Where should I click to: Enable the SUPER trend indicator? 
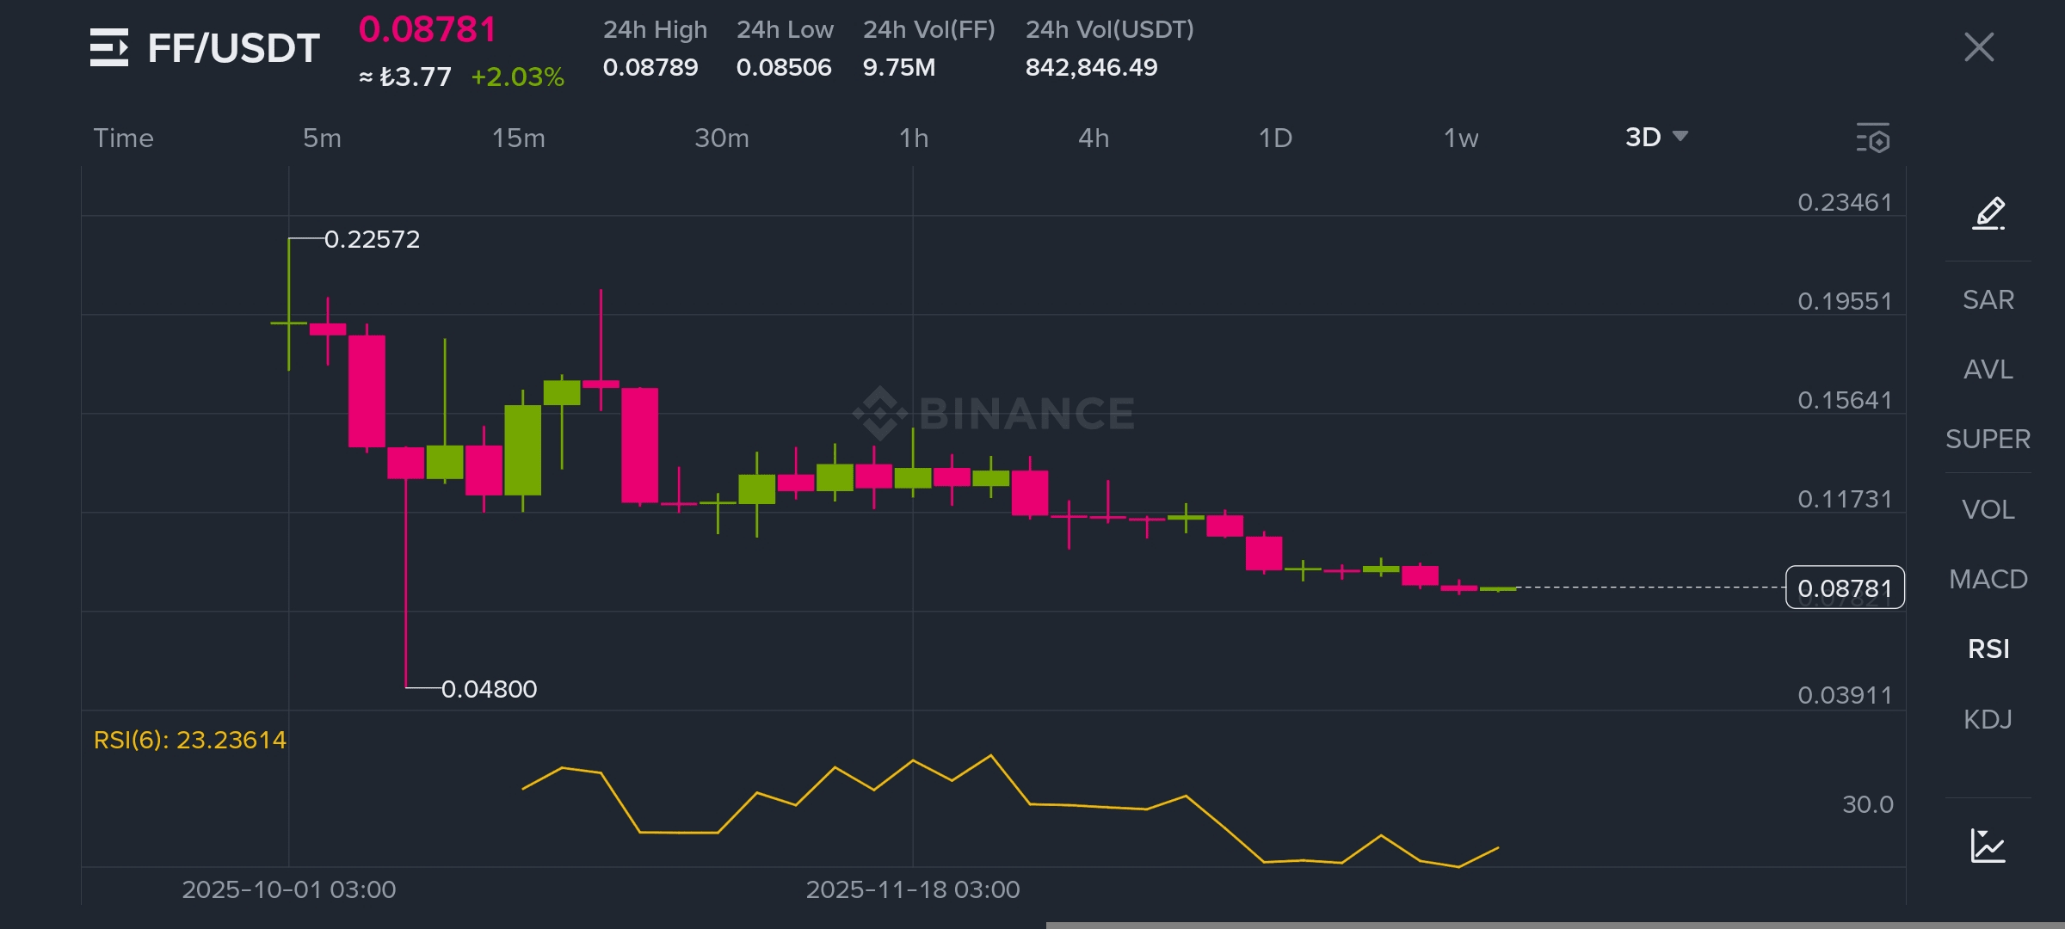pyautogui.click(x=1988, y=439)
